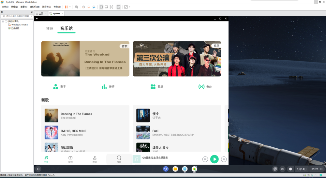
Task: Click the send Ctrl+Alt+Del toolbar icon
Action: point(76,7)
